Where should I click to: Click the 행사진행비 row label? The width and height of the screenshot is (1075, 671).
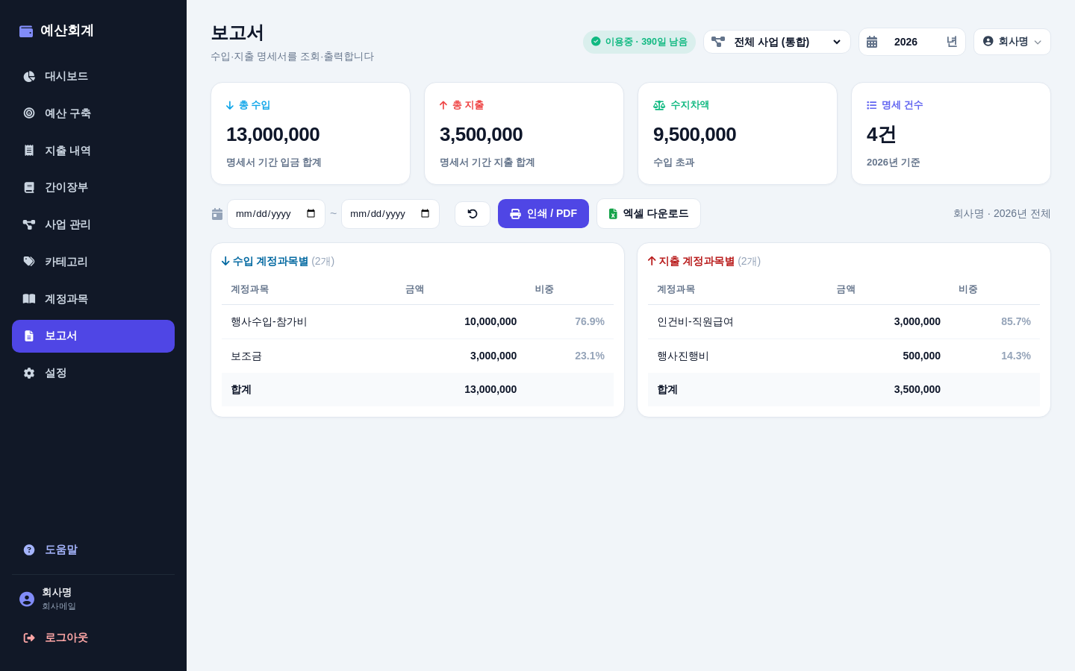click(x=683, y=356)
